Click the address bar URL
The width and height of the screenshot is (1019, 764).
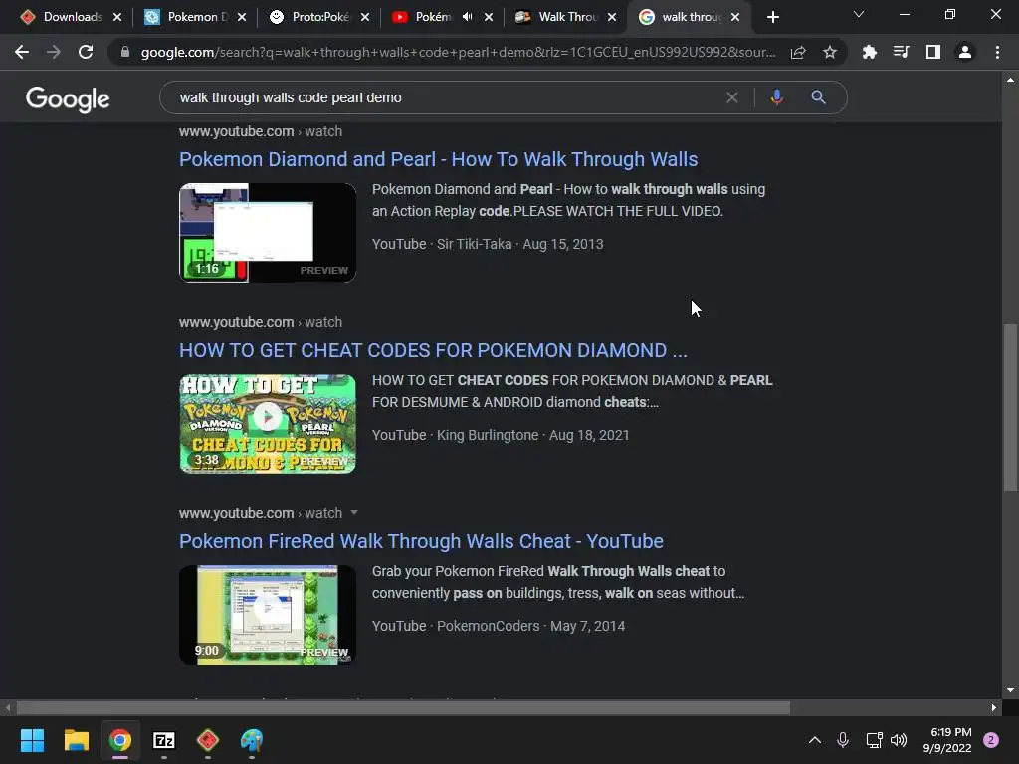point(458,52)
